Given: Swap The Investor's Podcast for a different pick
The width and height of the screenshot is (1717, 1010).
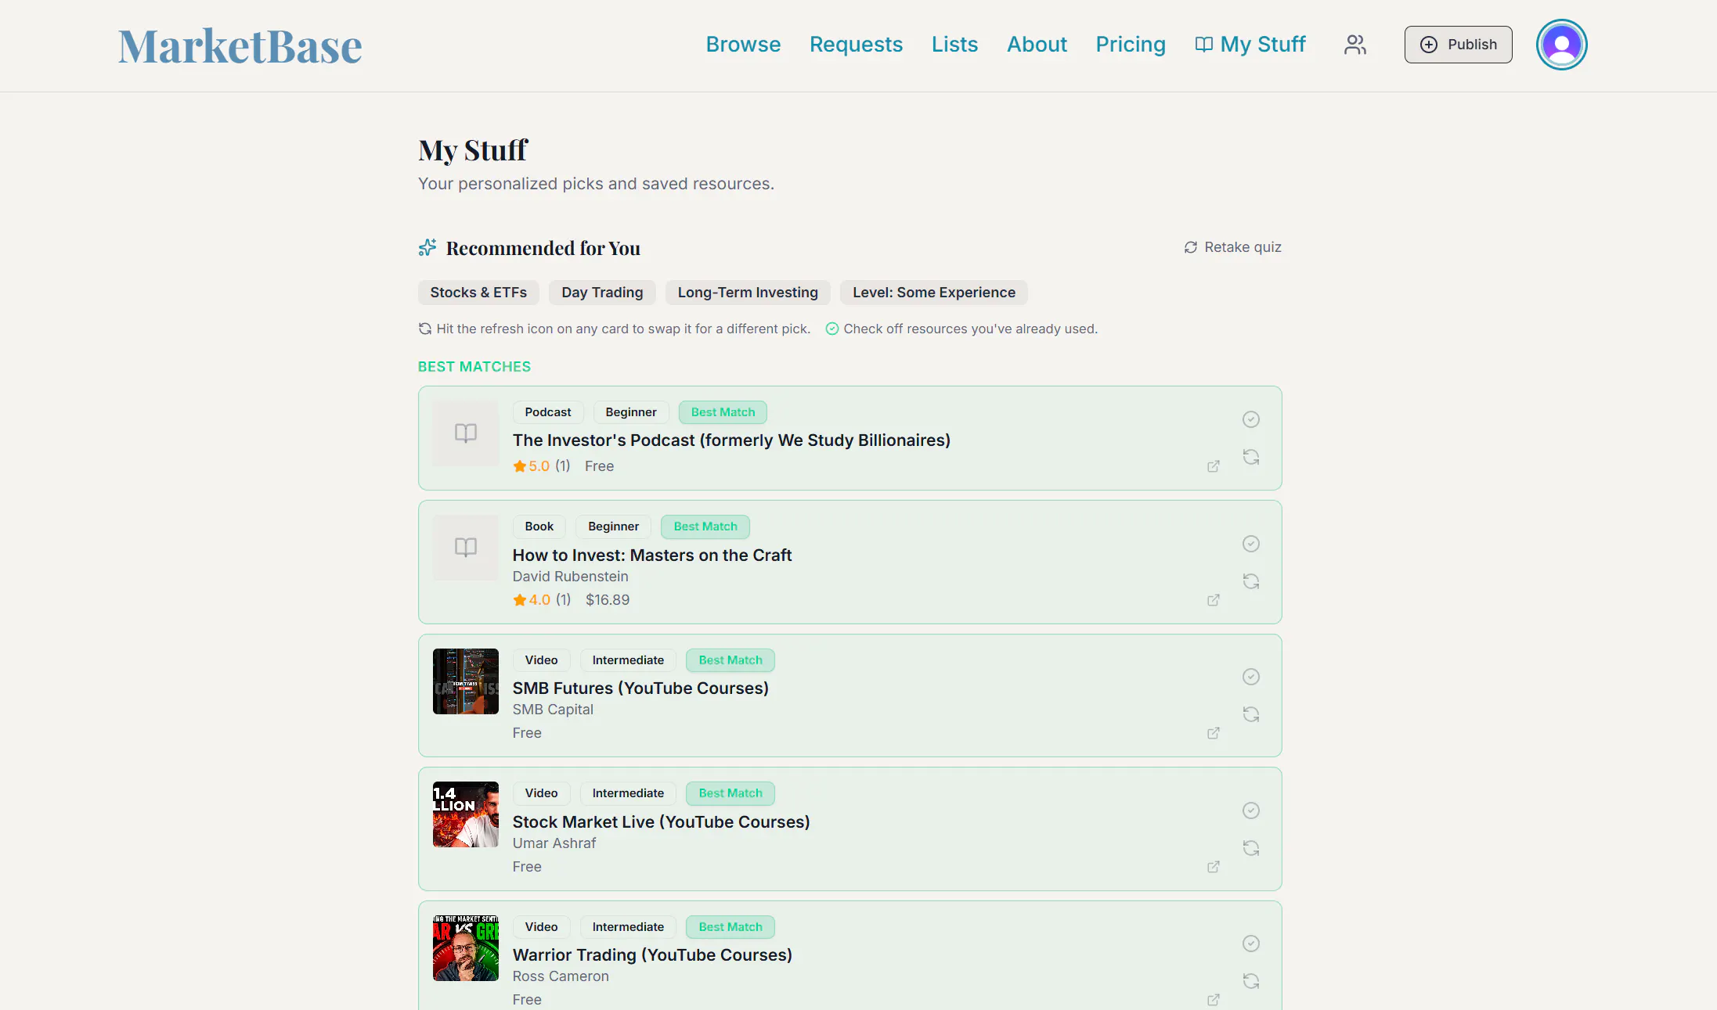Looking at the screenshot, I should point(1251,457).
